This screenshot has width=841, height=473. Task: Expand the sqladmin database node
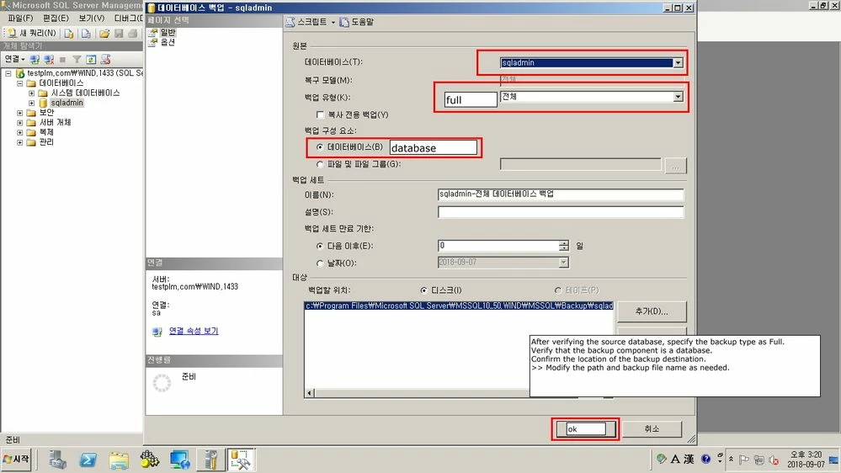point(32,103)
